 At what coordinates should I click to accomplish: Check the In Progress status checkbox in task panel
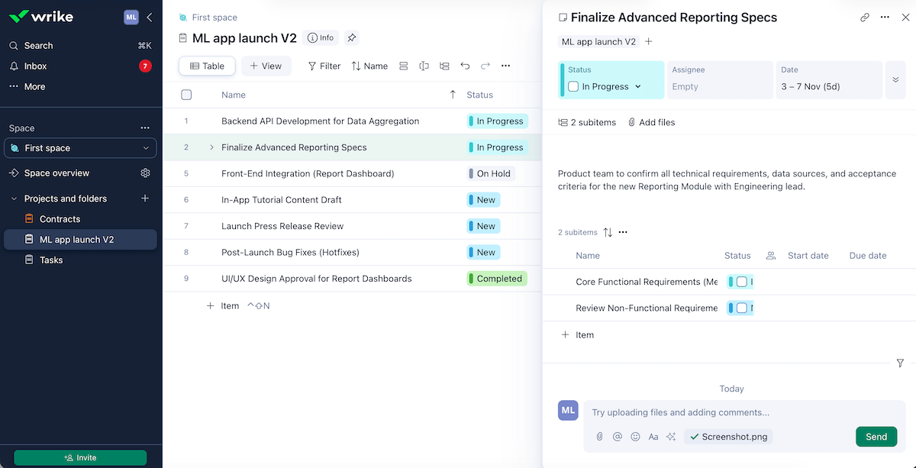click(573, 87)
